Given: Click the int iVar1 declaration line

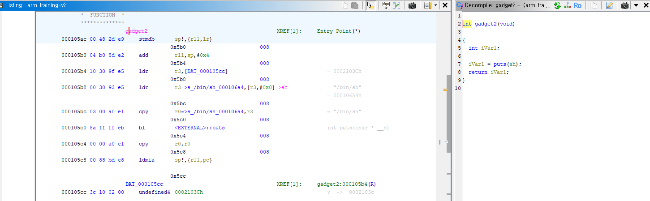Looking at the screenshot, I should tap(484, 48).
